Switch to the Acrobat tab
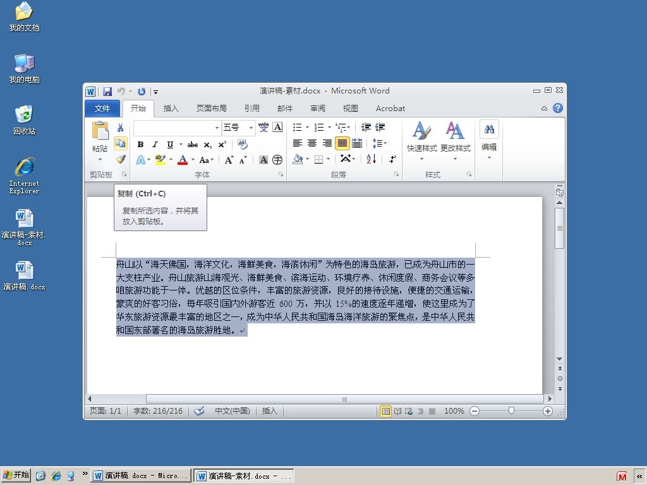647x485 pixels. (390, 109)
